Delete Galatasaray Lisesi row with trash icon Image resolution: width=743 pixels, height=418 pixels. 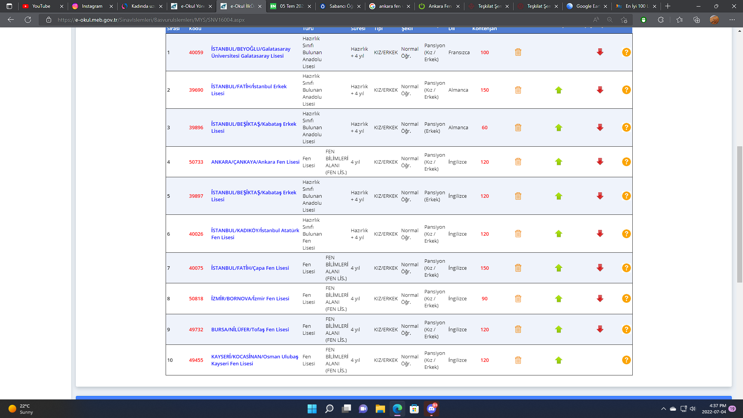click(x=518, y=52)
